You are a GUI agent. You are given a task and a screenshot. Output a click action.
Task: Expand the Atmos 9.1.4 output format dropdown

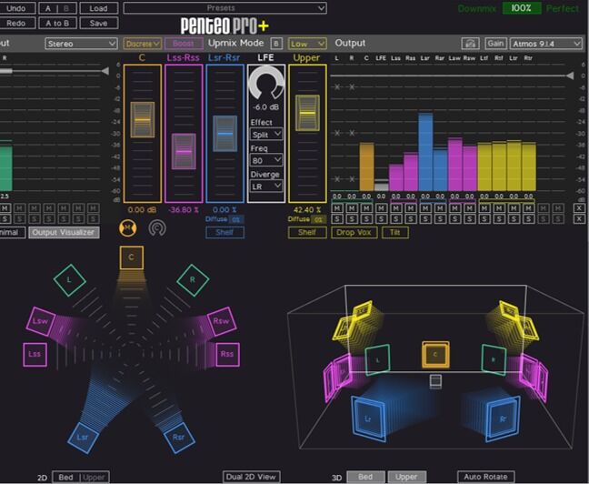pyautogui.click(x=546, y=43)
